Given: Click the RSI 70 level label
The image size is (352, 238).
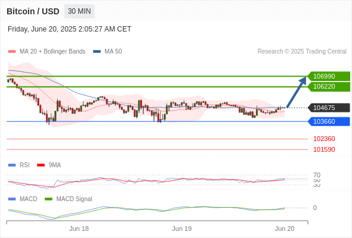Looking at the screenshot, I should [317, 175].
